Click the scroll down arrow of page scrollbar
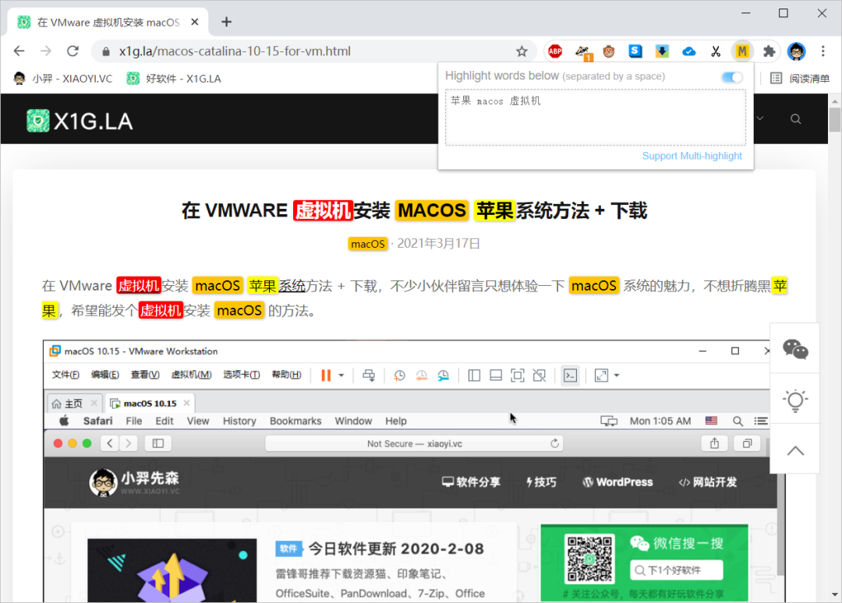Viewport: 842px width, 603px height. (x=834, y=594)
